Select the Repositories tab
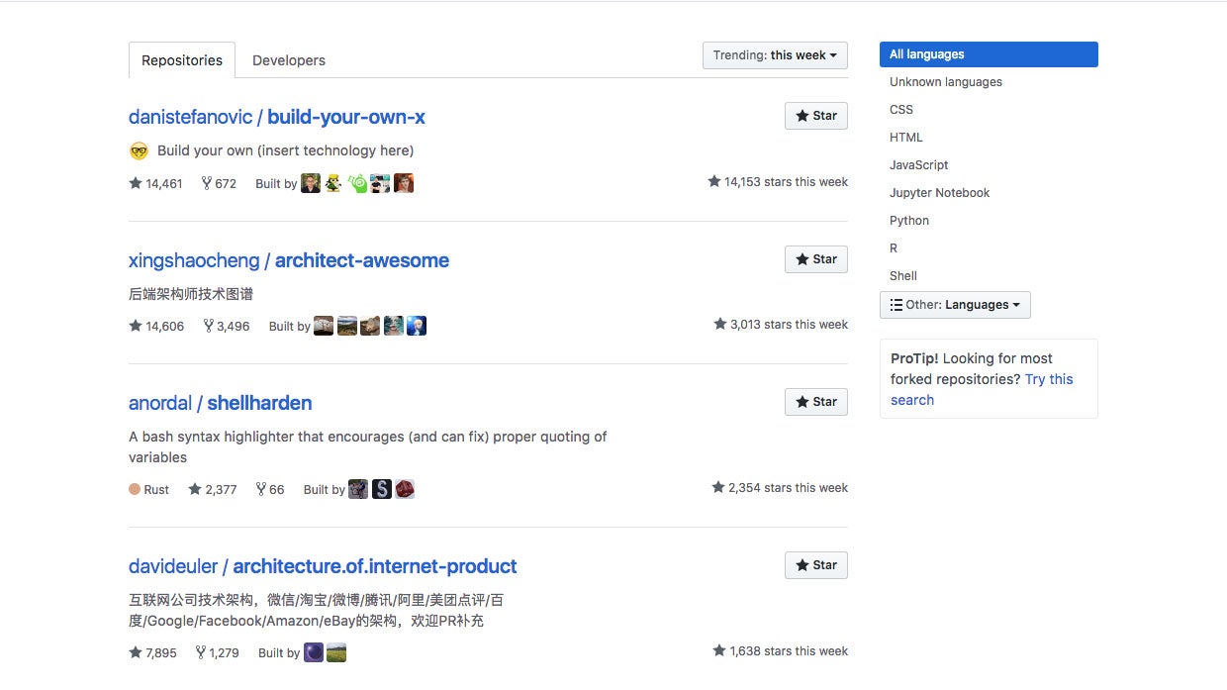Viewport: 1227px width, 690px height. point(182,60)
